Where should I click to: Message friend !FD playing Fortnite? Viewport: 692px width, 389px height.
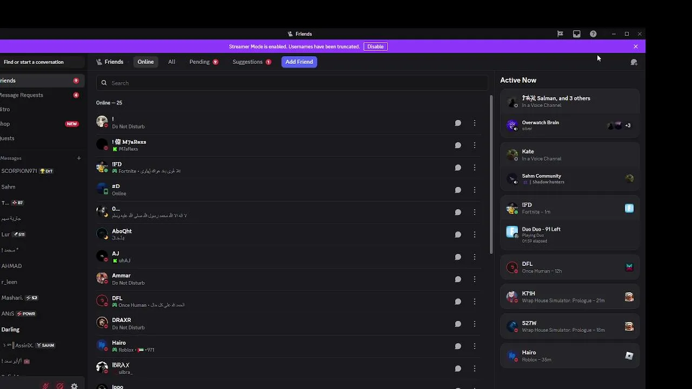(x=458, y=167)
